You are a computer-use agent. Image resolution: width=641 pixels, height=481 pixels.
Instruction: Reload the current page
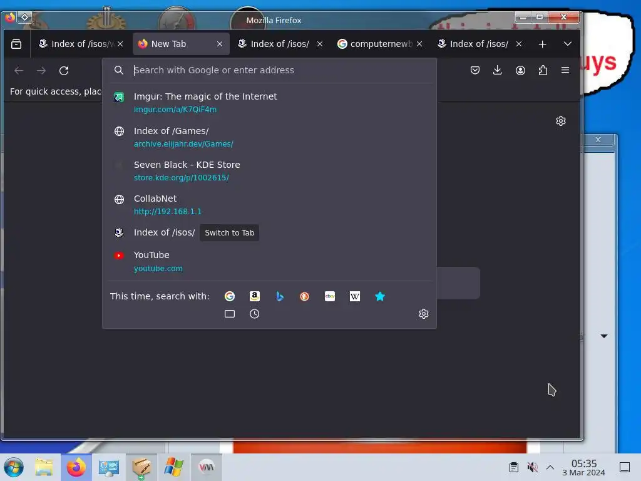coord(64,70)
